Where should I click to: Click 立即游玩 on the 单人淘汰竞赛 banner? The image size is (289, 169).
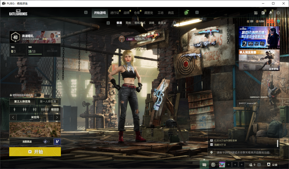[273, 69]
